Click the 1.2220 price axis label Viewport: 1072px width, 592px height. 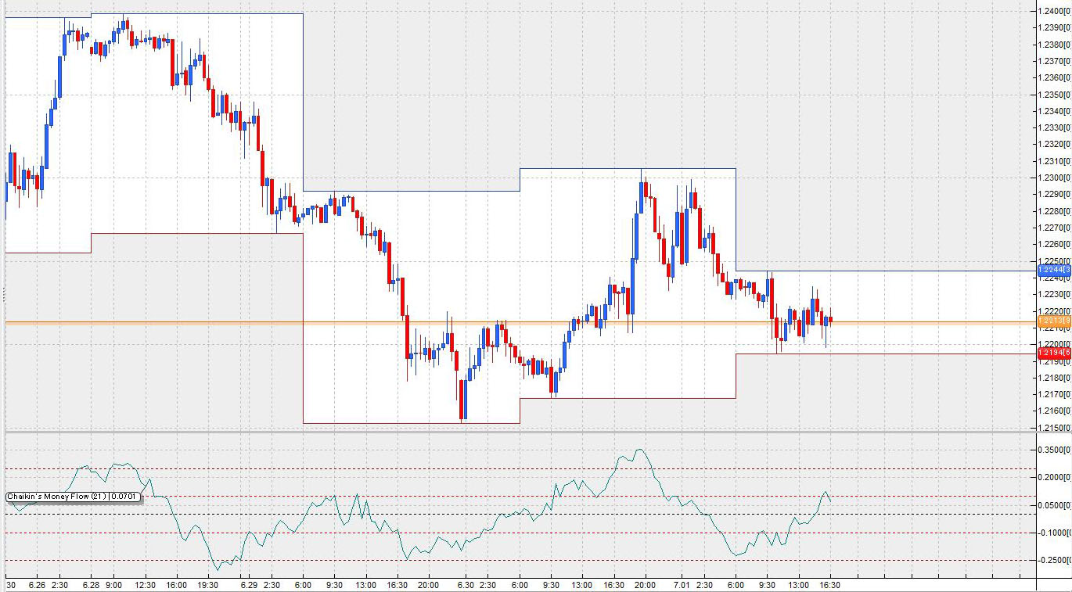coord(1055,310)
